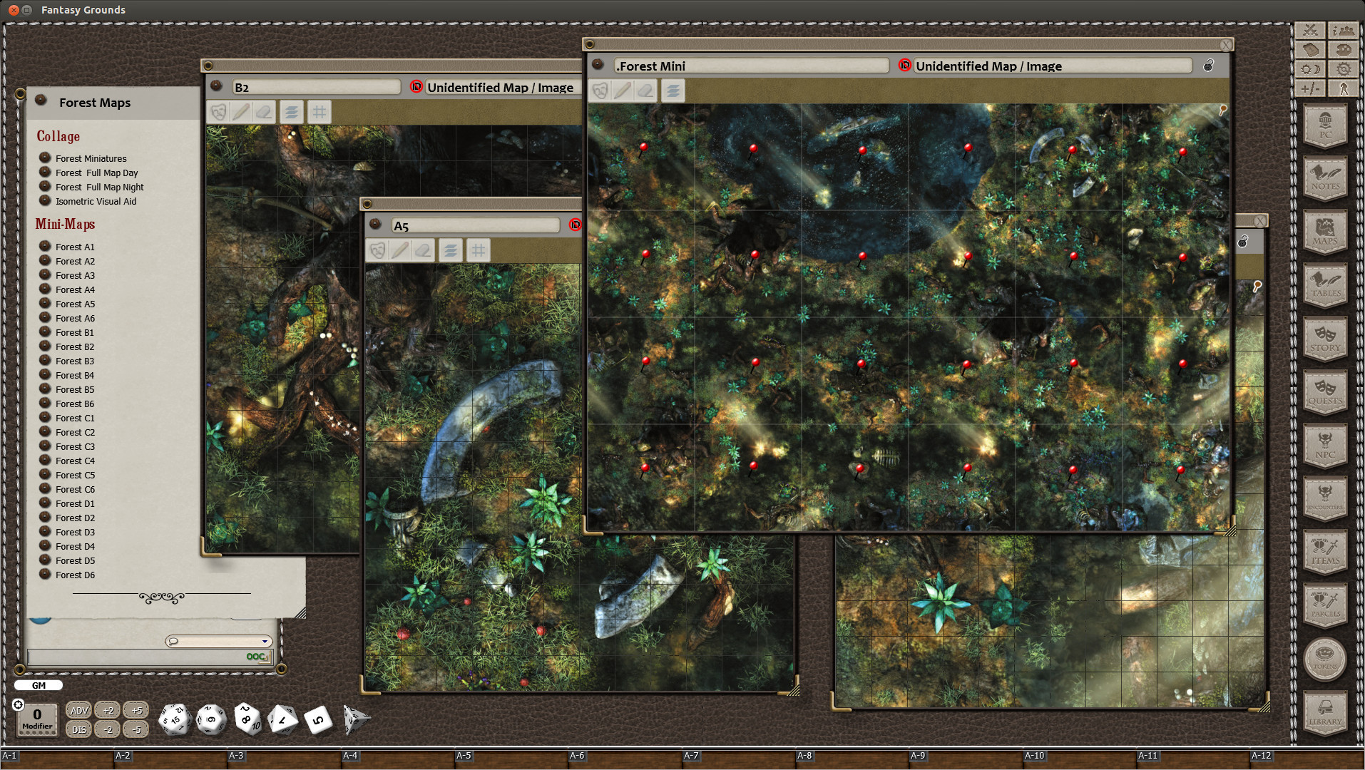This screenshot has height=770, width=1365.
Task: Select Forest A5 from the Mini-Maps list
Action: point(74,304)
